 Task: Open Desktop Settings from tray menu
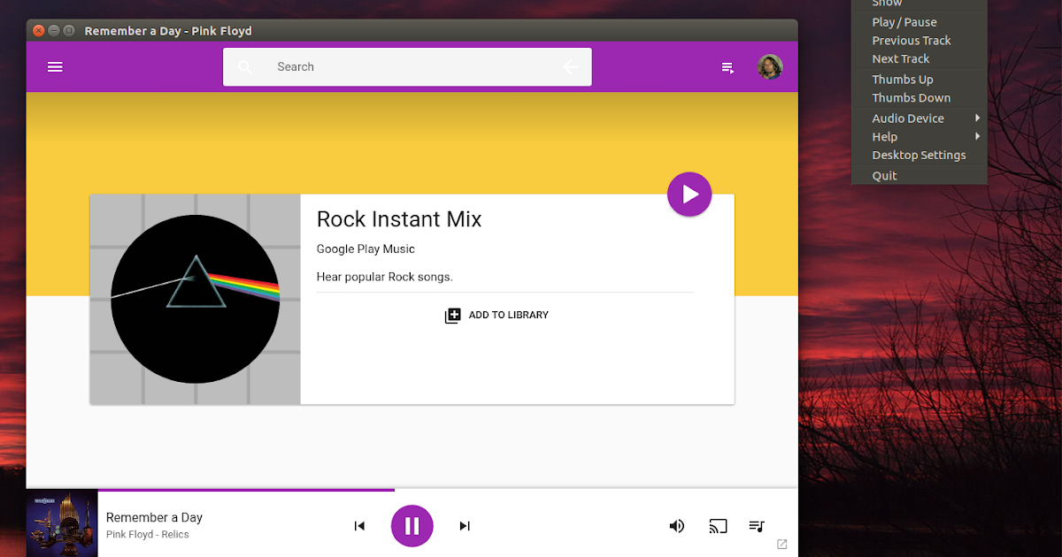pos(919,156)
